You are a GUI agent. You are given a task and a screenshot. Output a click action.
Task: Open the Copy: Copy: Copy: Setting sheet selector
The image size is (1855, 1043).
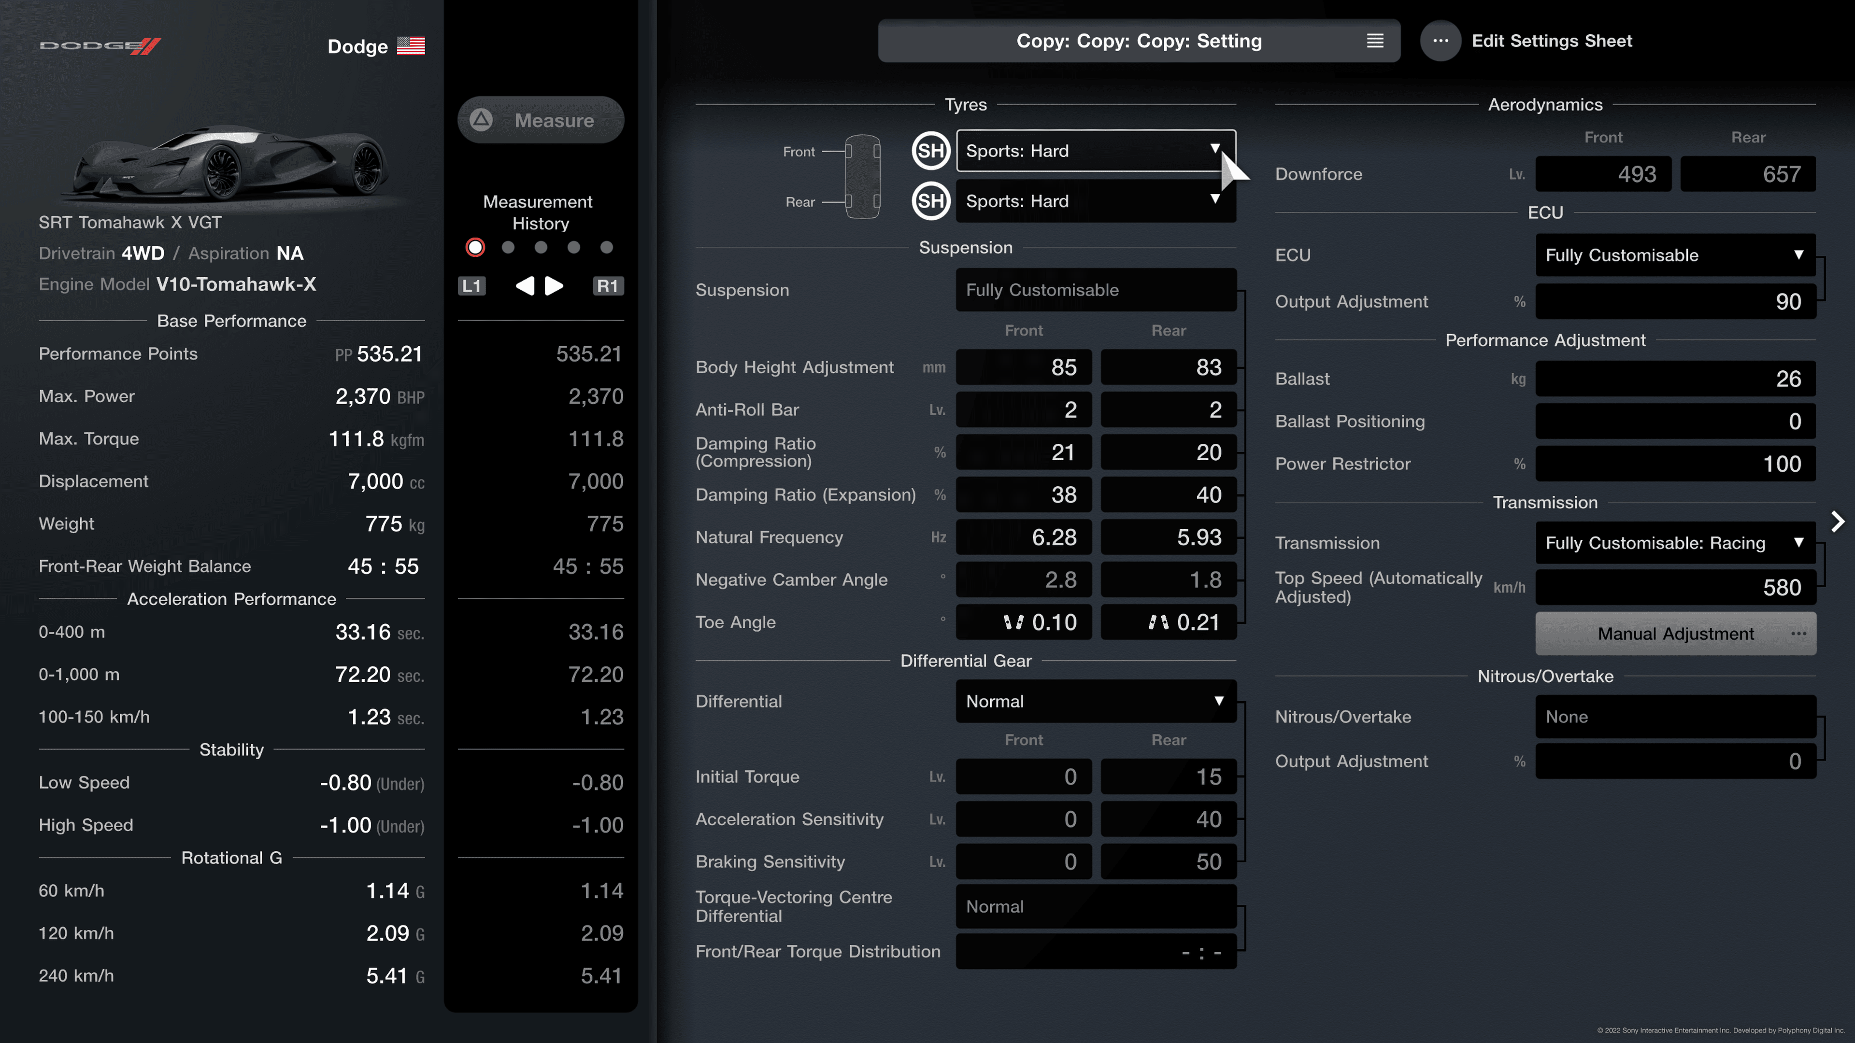(1139, 41)
